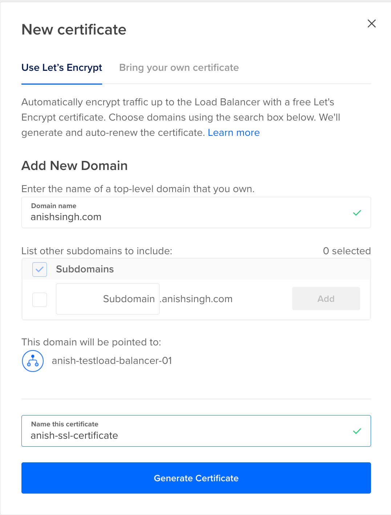Click the '.anishsingh.com' suffix text
The width and height of the screenshot is (391, 515).
click(x=197, y=299)
